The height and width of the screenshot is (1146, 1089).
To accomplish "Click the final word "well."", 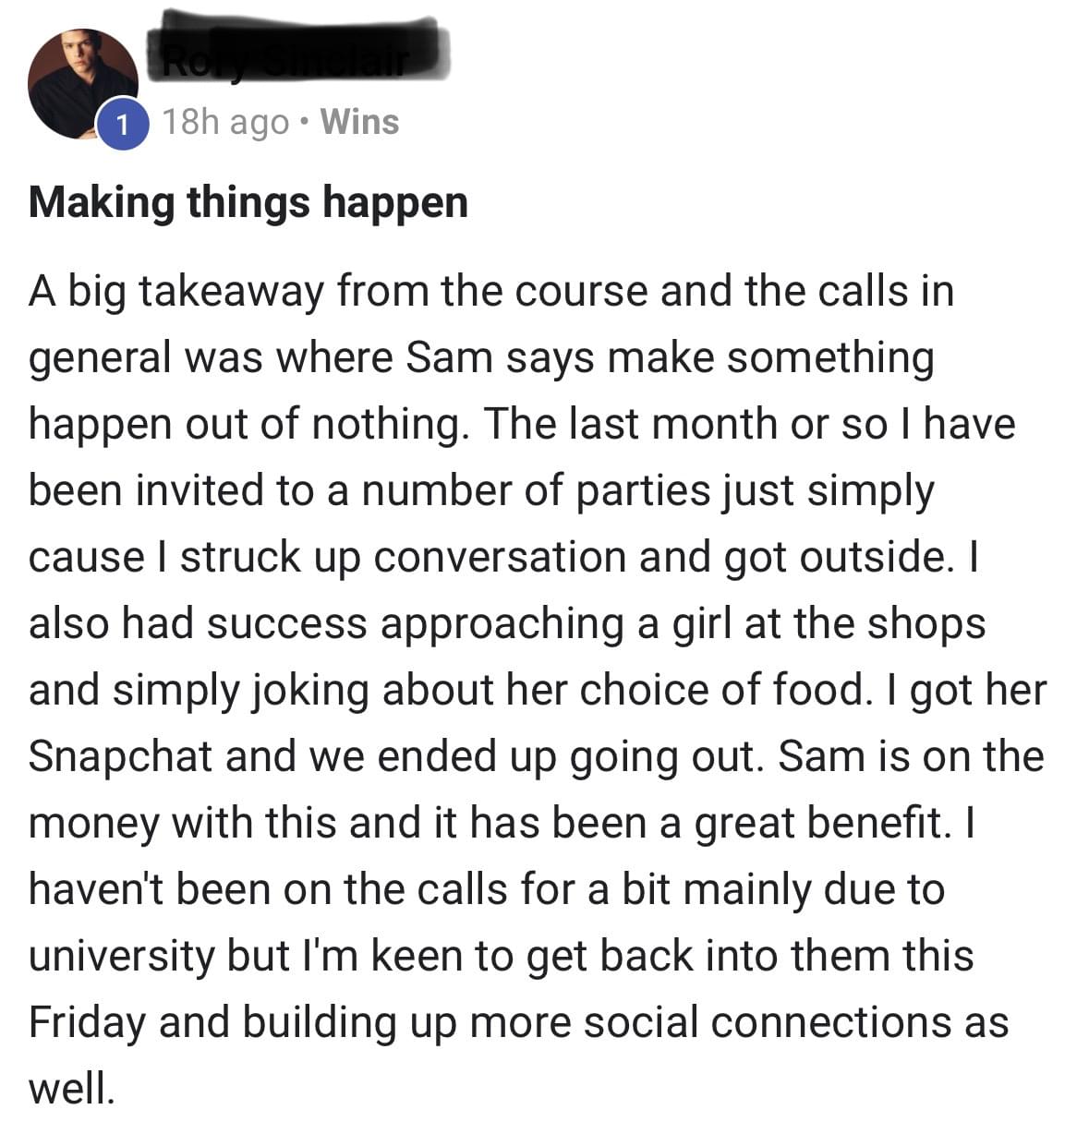I will pyautogui.click(x=72, y=1089).
